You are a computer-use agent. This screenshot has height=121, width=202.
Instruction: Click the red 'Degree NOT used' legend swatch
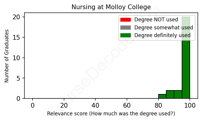125,20
